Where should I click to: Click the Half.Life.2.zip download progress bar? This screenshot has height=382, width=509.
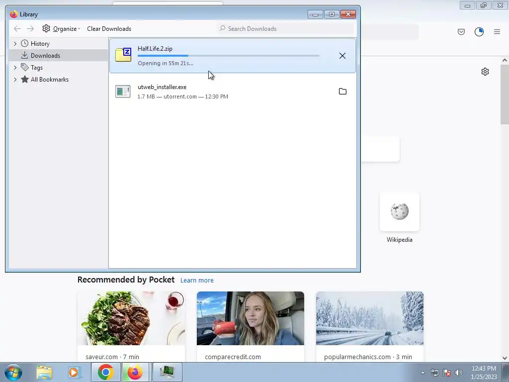[229, 56]
